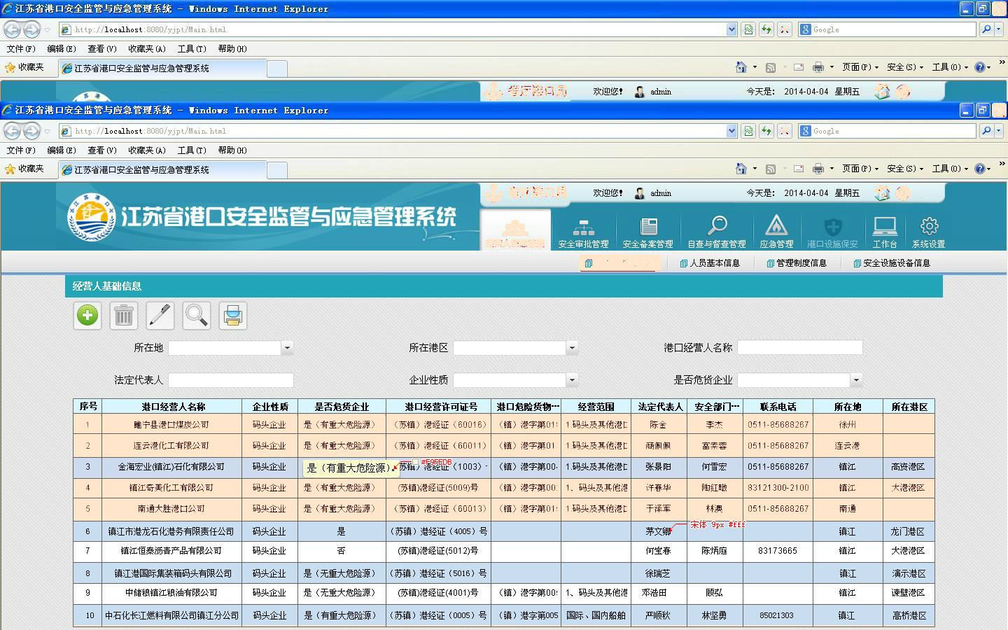This screenshot has height=630, width=1008.
Task: Click the green add record icon
Action: coord(87,316)
